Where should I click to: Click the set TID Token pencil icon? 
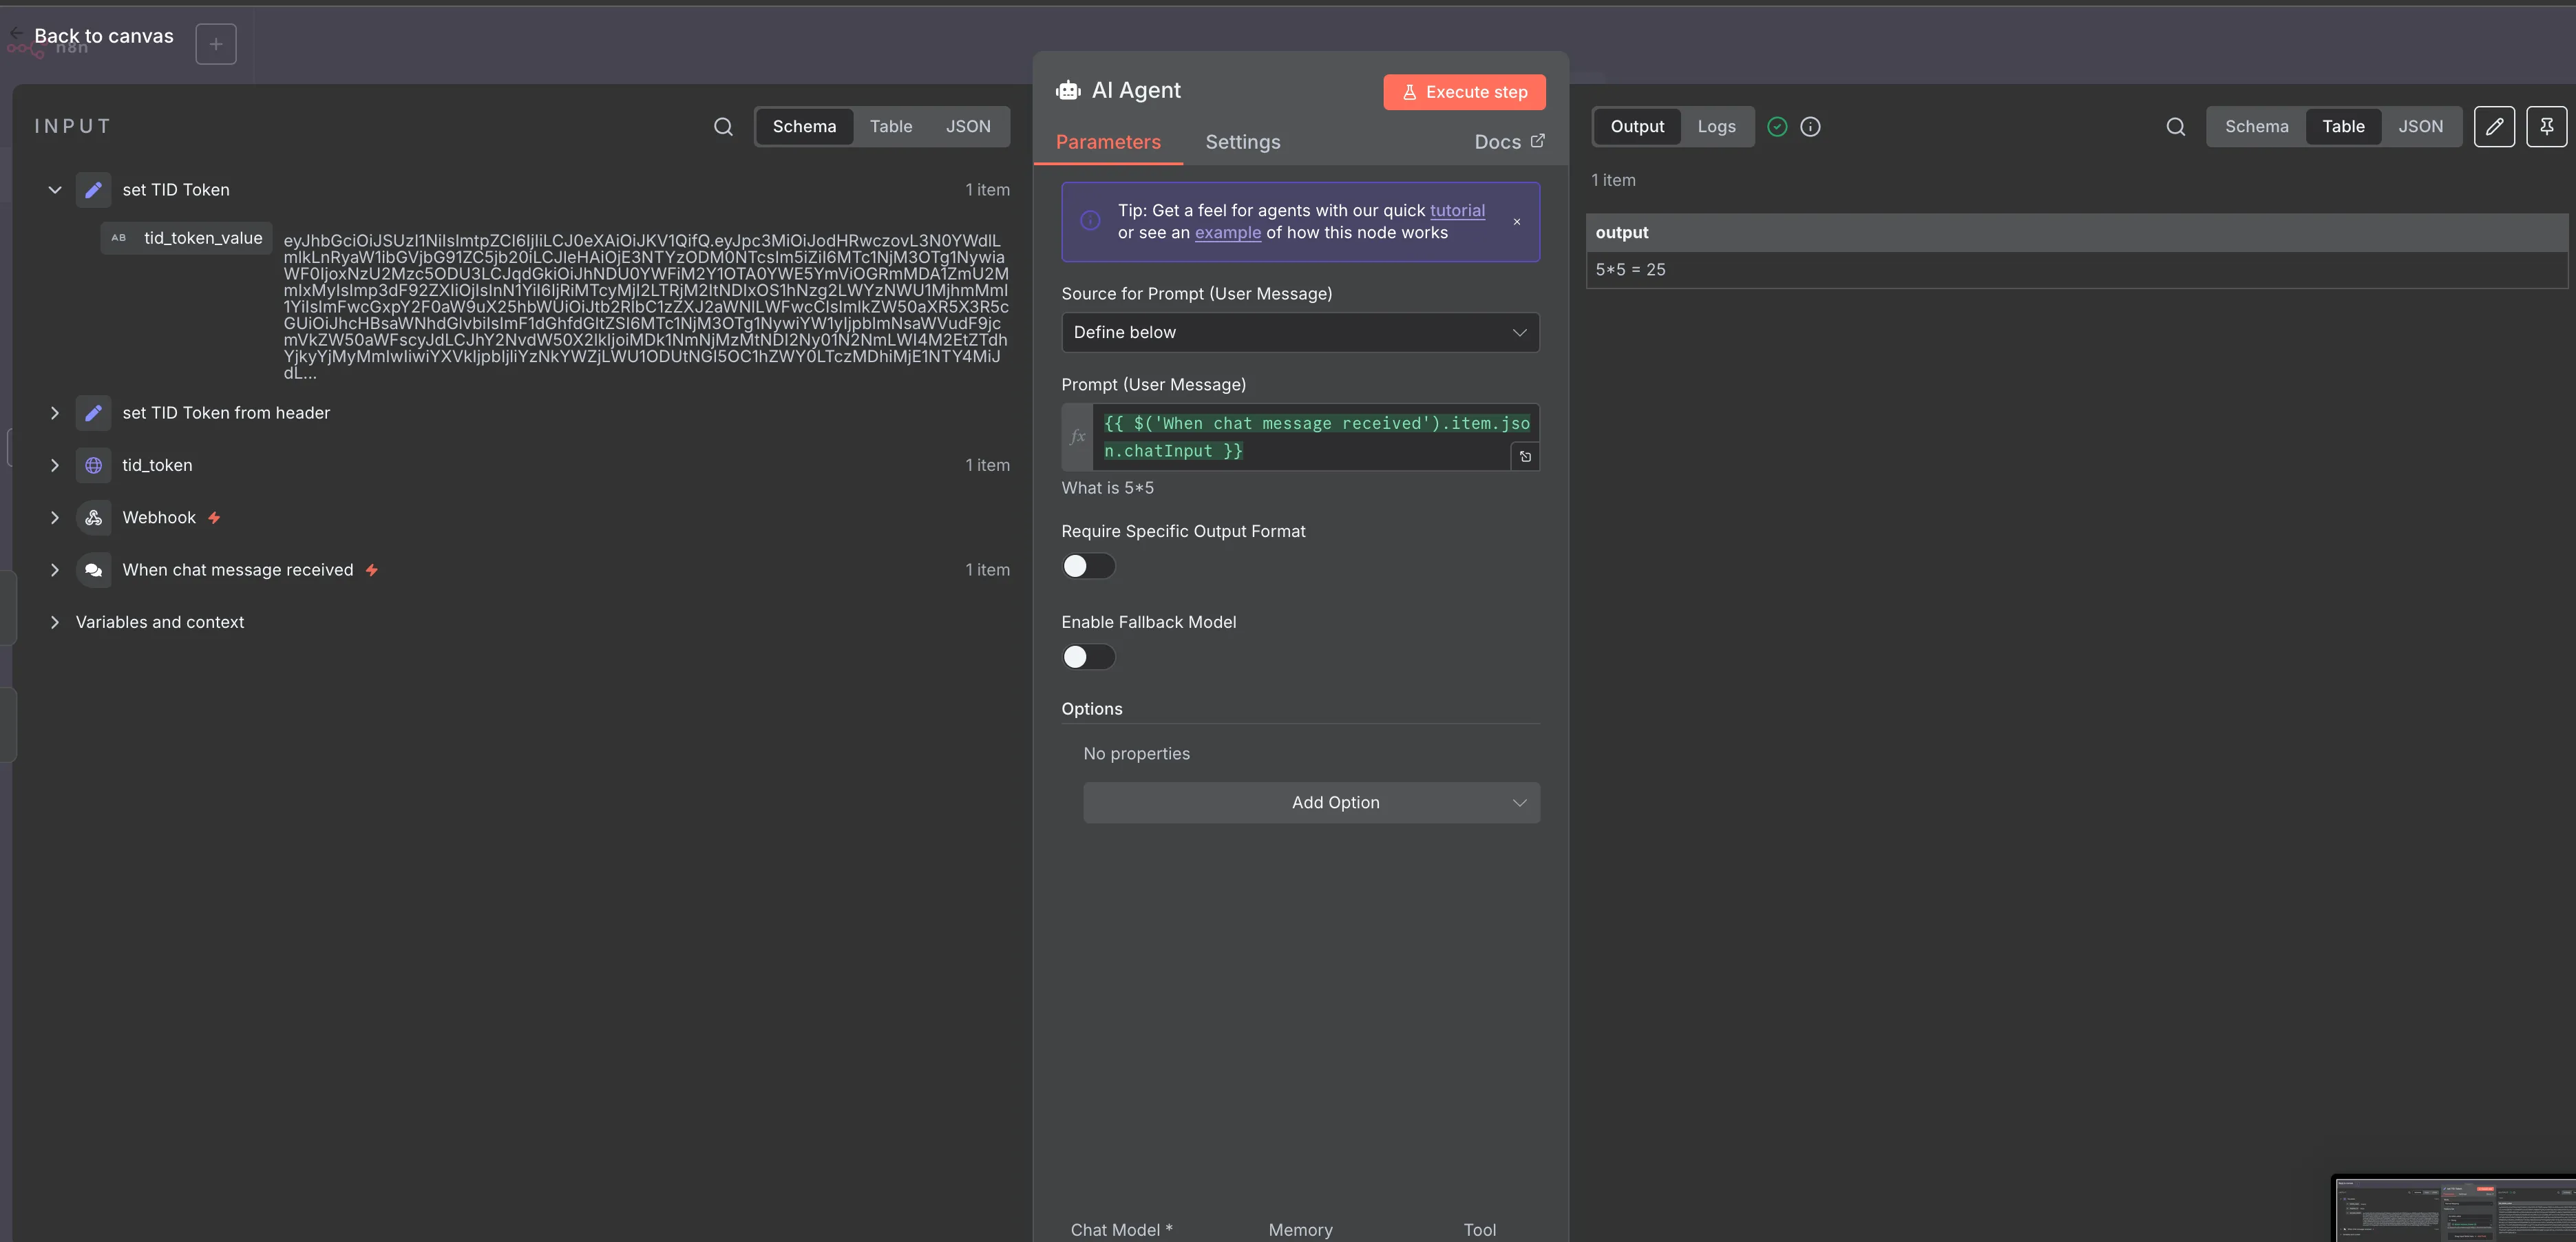pyautogui.click(x=93, y=190)
